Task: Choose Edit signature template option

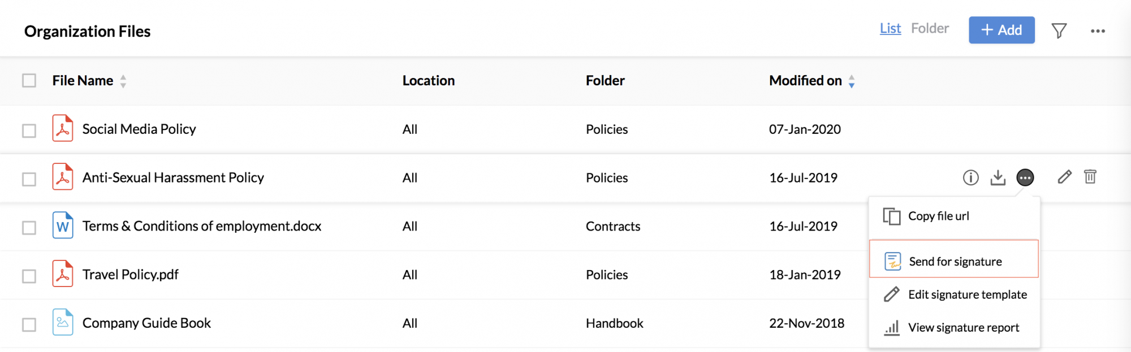Action: (954, 294)
